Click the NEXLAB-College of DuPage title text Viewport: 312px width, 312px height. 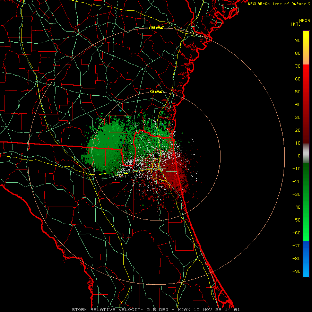(x=277, y=4)
